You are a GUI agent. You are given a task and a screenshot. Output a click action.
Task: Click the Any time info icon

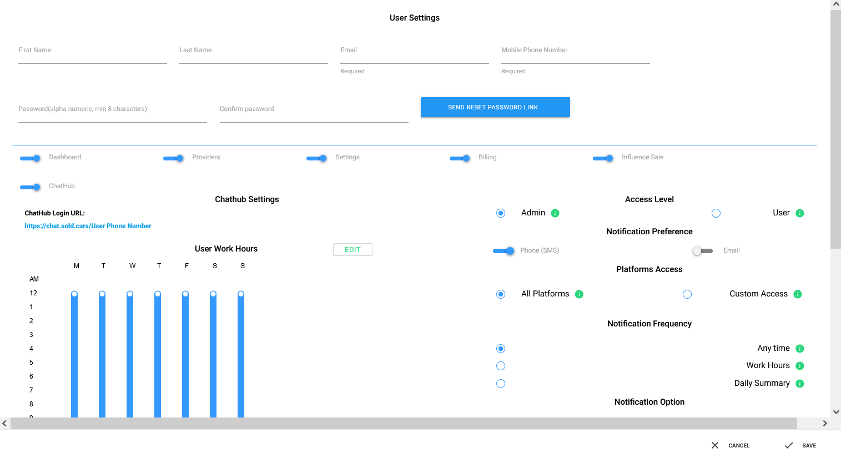point(800,349)
